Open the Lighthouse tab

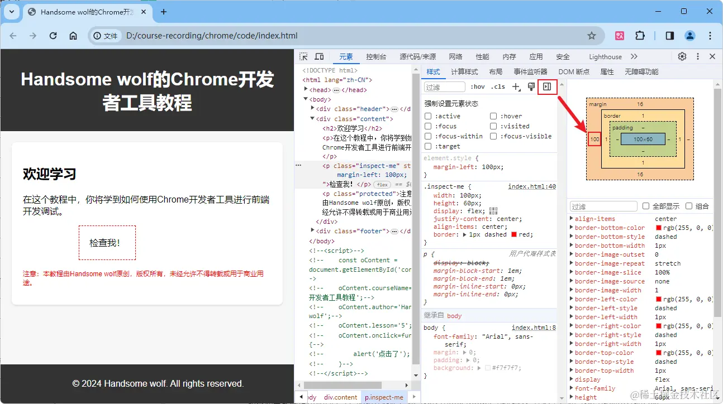click(x=605, y=56)
